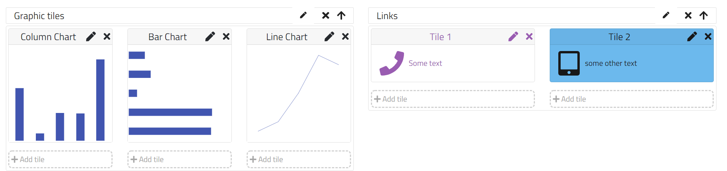
Task: Click the Line Chart graphic
Action: click(x=299, y=93)
